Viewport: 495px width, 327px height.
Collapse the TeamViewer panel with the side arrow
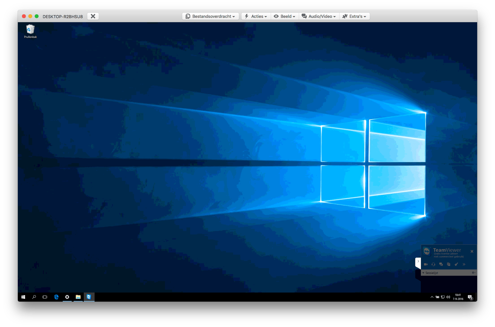418,262
